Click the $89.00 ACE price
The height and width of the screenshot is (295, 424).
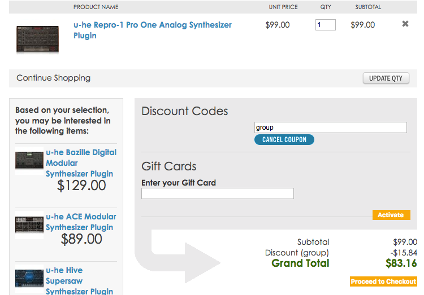(81, 239)
